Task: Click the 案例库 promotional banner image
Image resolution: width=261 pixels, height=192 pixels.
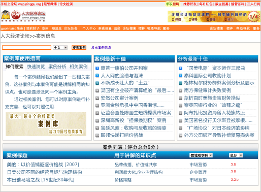Action: tap(46, 124)
